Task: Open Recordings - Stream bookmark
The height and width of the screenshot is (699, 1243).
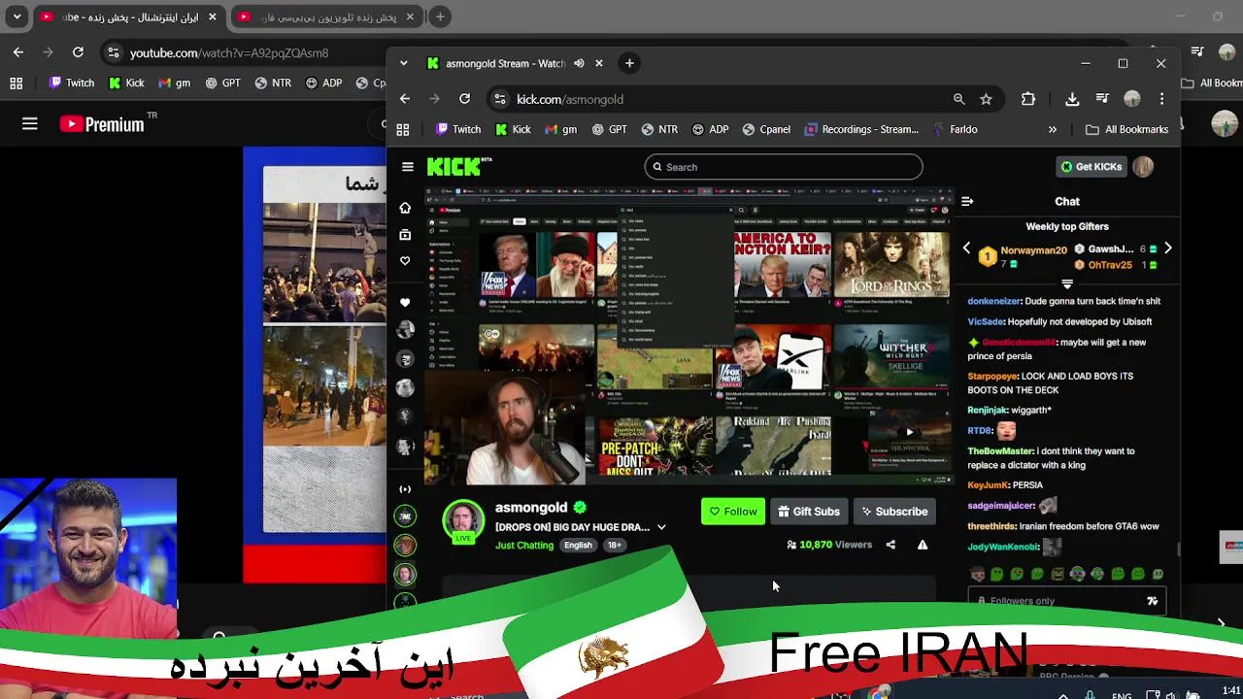Action: pos(861,129)
